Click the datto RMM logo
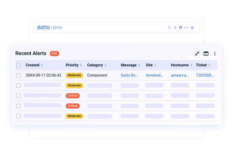Screen dimensions: 233x157 [x=49, y=28]
